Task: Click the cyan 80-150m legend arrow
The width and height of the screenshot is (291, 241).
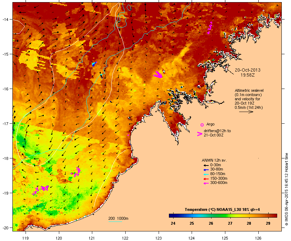Action: point(206,174)
